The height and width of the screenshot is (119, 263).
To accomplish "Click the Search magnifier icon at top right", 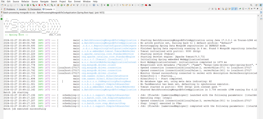I will pyautogui.click(x=251, y=5).
